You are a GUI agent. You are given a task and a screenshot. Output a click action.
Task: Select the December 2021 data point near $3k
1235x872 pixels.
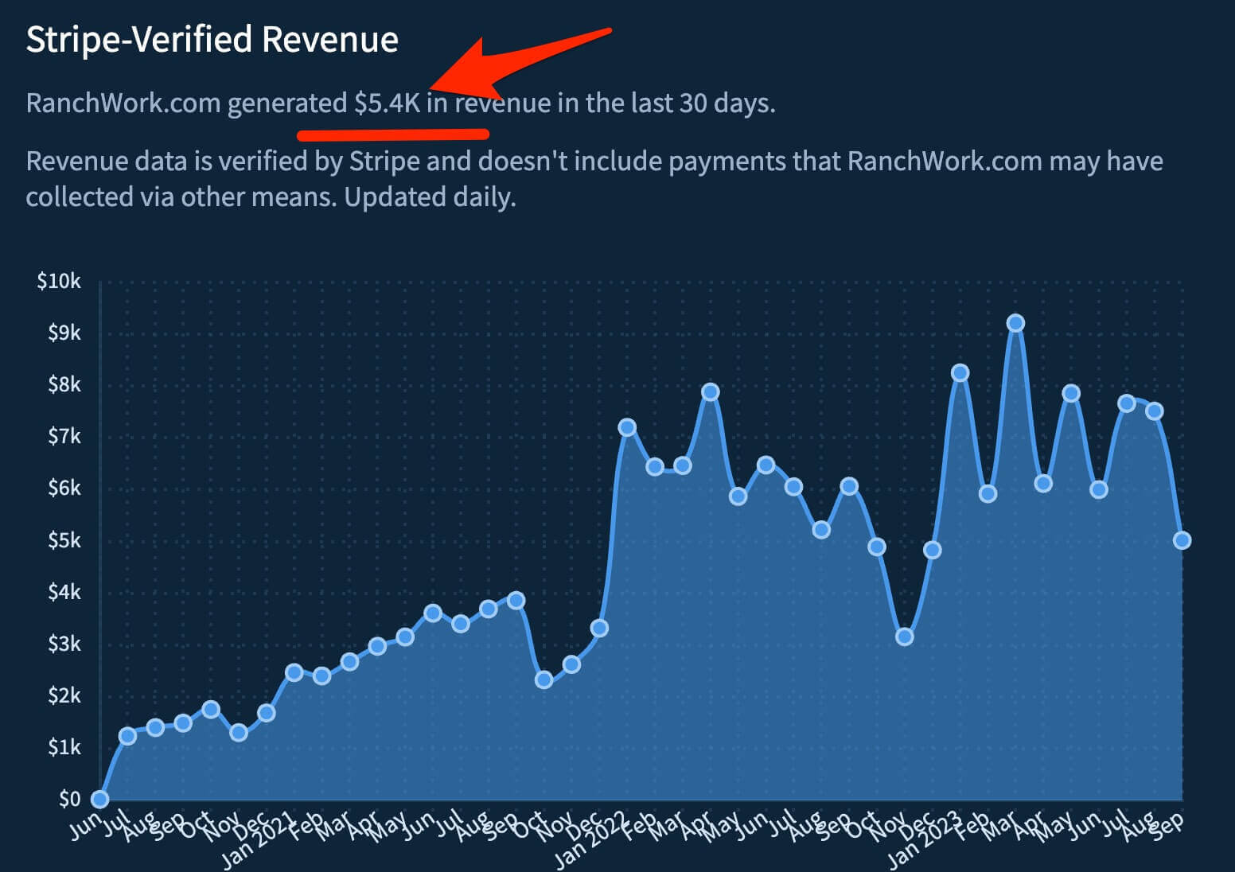click(599, 628)
